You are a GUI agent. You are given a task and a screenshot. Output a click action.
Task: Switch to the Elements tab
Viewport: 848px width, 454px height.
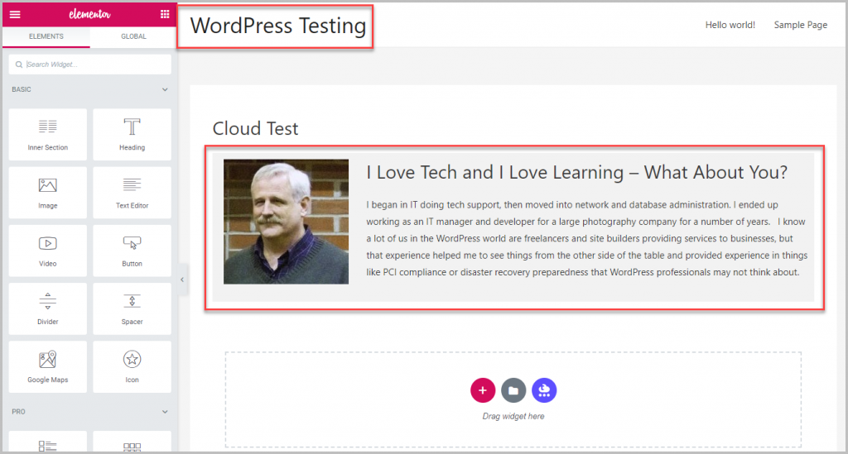pos(46,36)
